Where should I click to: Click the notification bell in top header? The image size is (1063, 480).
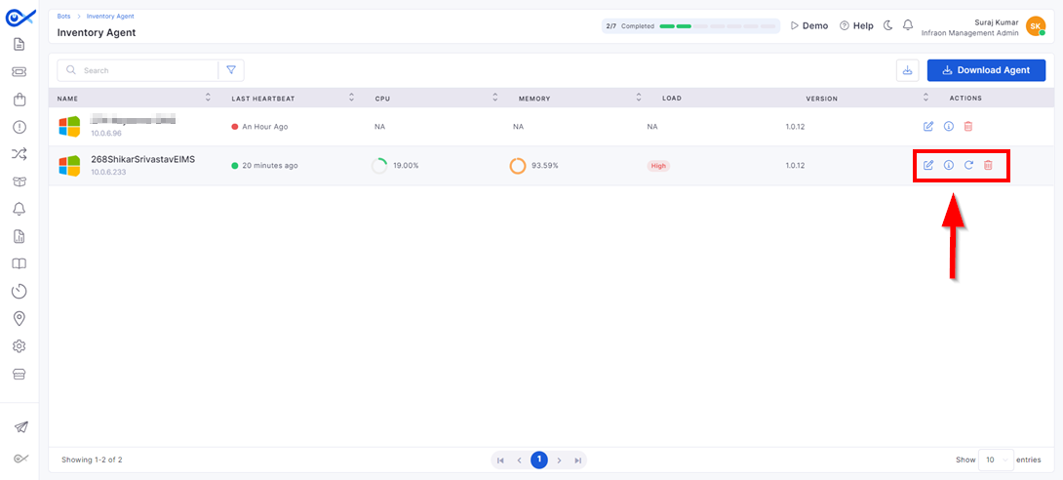[x=908, y=25]
